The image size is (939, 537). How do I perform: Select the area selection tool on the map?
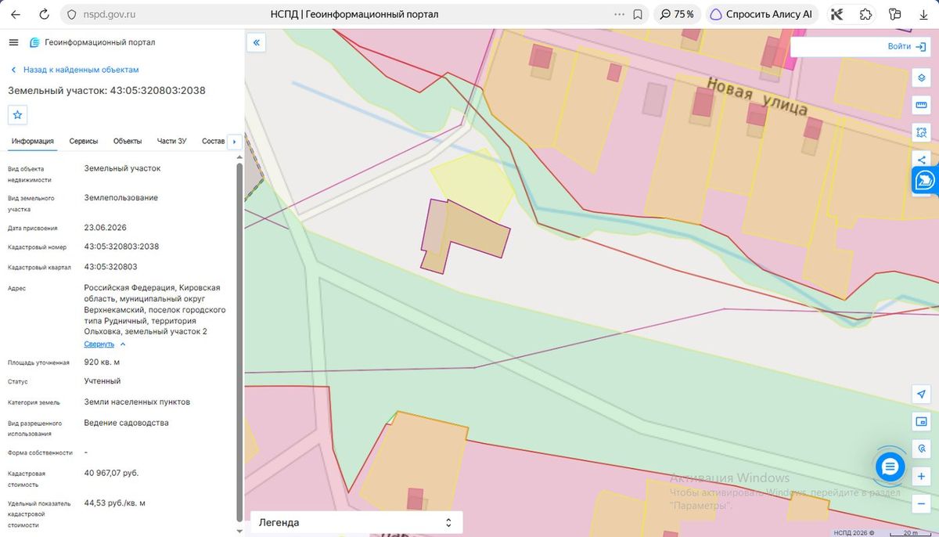(x=921, y=132)
